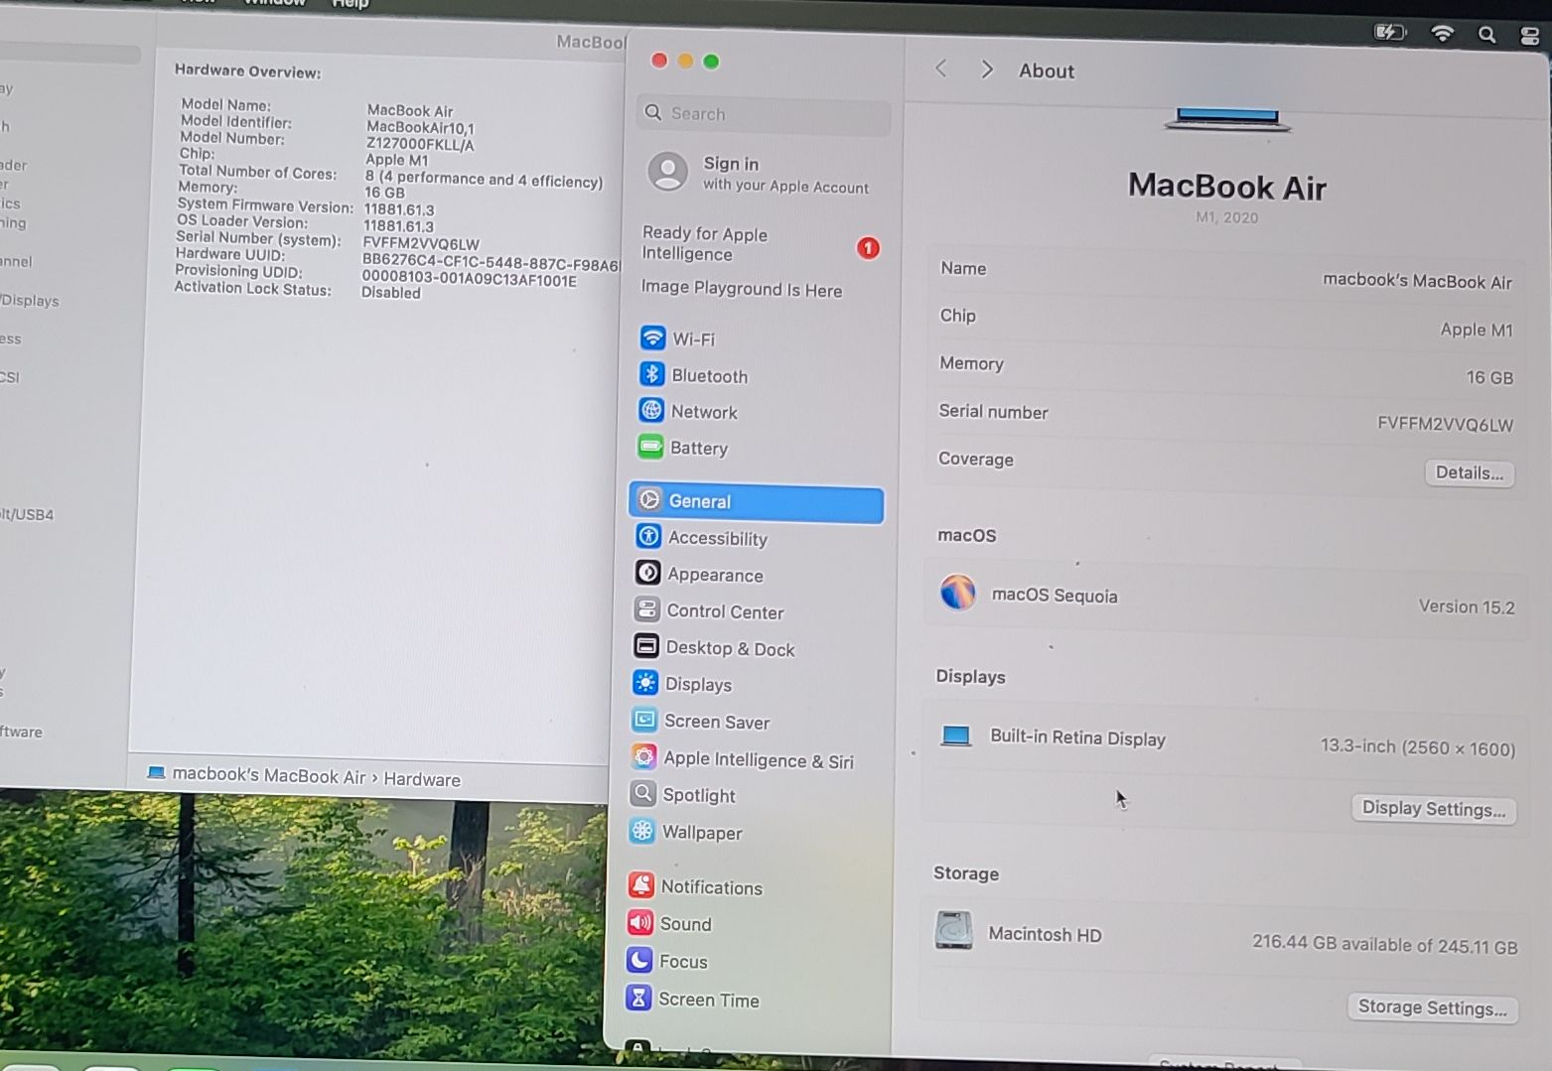Open Display Settings button
Screen dimensions: 1552x1071
[1433, 808]
